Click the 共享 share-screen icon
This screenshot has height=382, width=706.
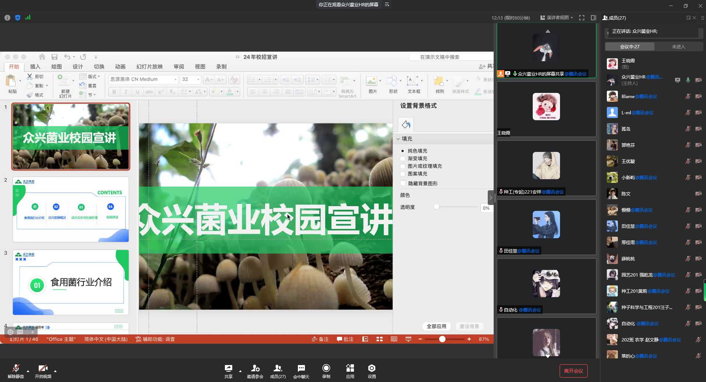pos(229,368)
